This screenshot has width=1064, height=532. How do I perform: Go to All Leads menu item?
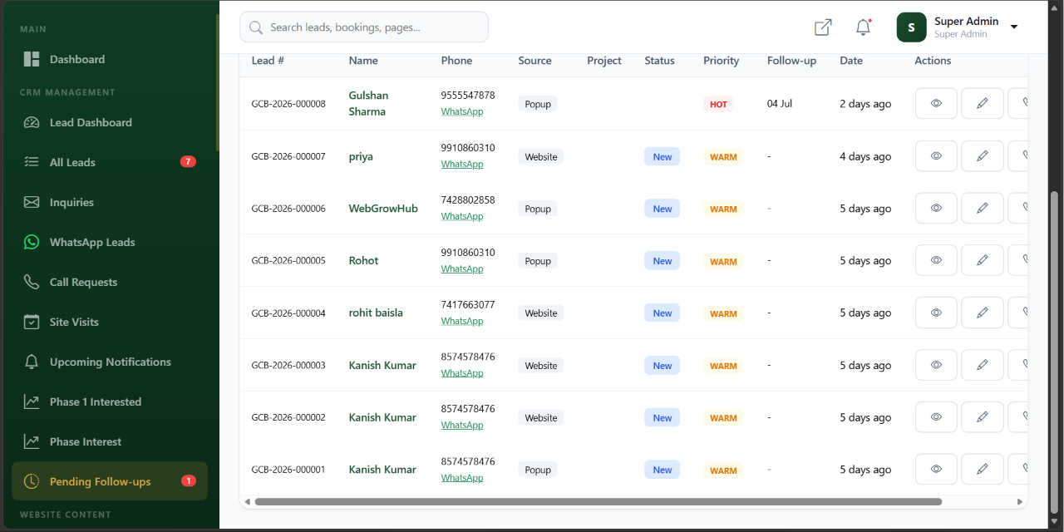point(110,162)
